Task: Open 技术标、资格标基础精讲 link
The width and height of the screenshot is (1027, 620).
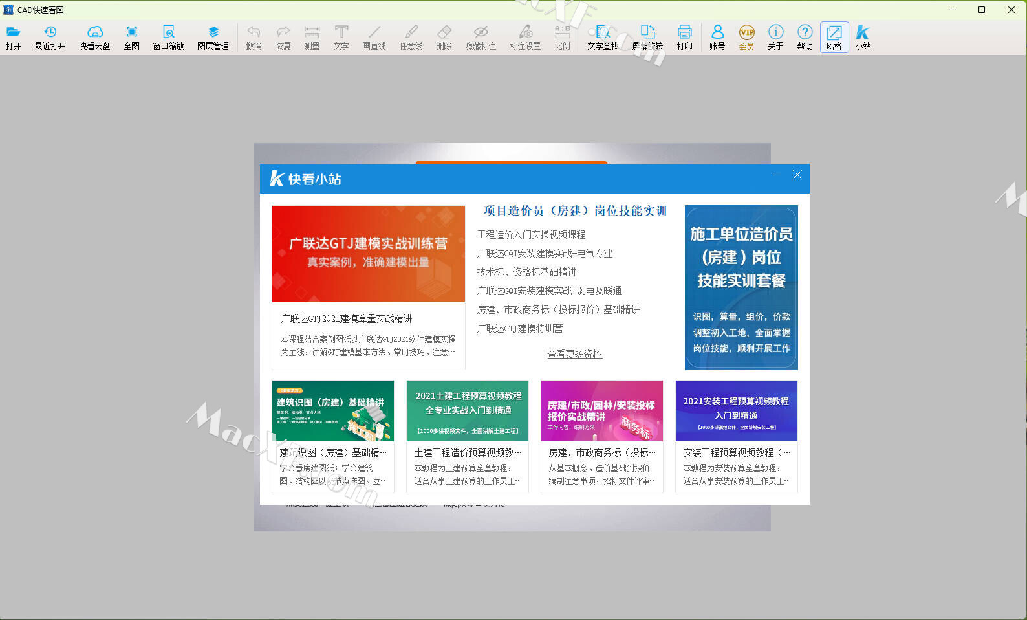Action: pos(526,272)
